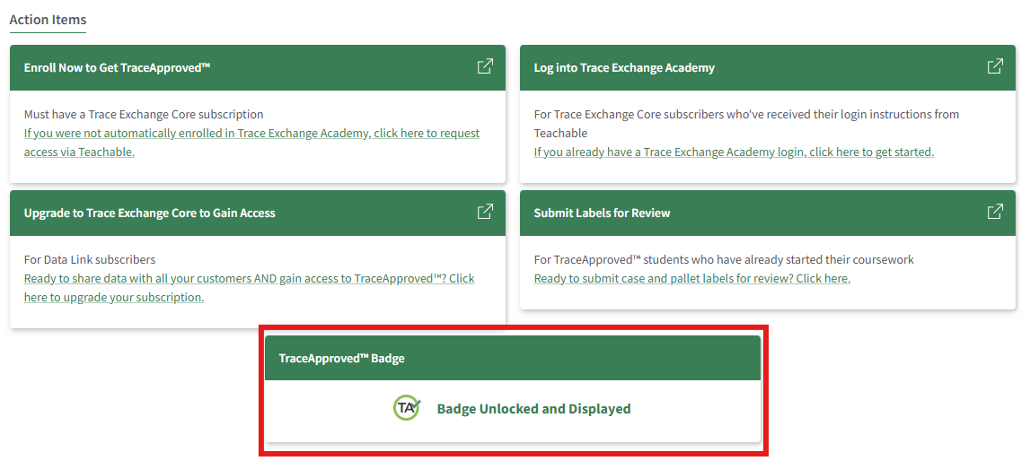Image resolution: width=1030 pixels, height=461 pixels.
Task: Click the Submit Labels for Review header
Action: [x=602, y=213]
